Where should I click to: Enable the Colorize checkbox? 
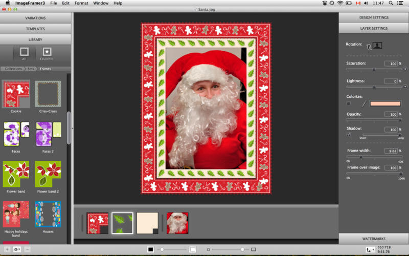349,103
